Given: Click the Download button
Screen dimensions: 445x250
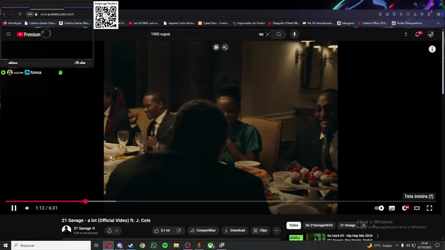Looking at the screenshot, I should click(235, 231).
